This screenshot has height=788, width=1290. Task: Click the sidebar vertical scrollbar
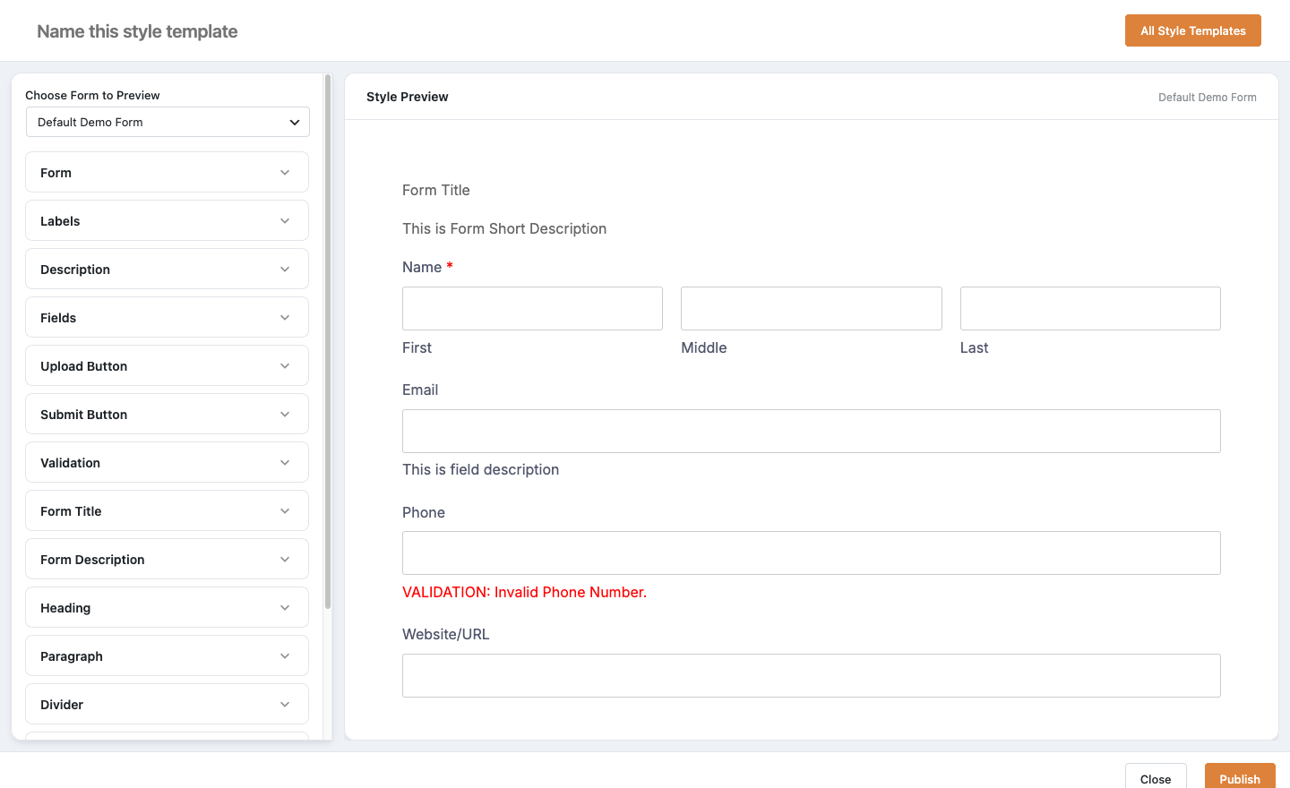(x=328, y=341)
